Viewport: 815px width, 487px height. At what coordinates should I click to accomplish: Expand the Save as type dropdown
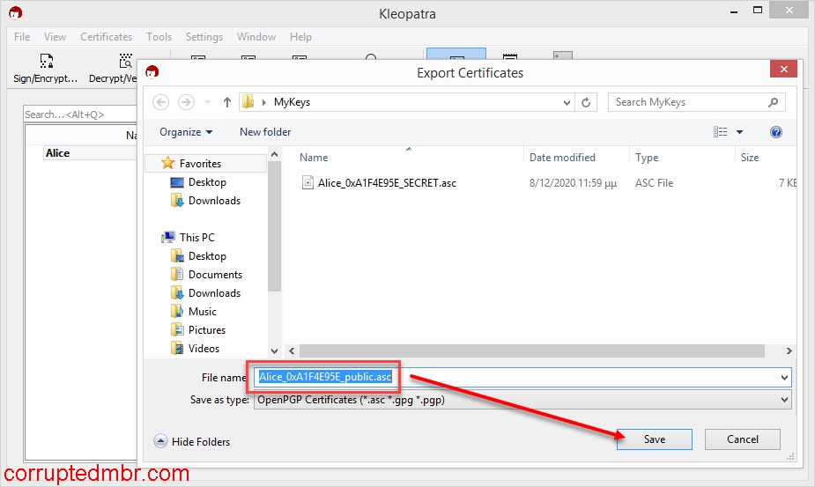(x=784, y=400)
